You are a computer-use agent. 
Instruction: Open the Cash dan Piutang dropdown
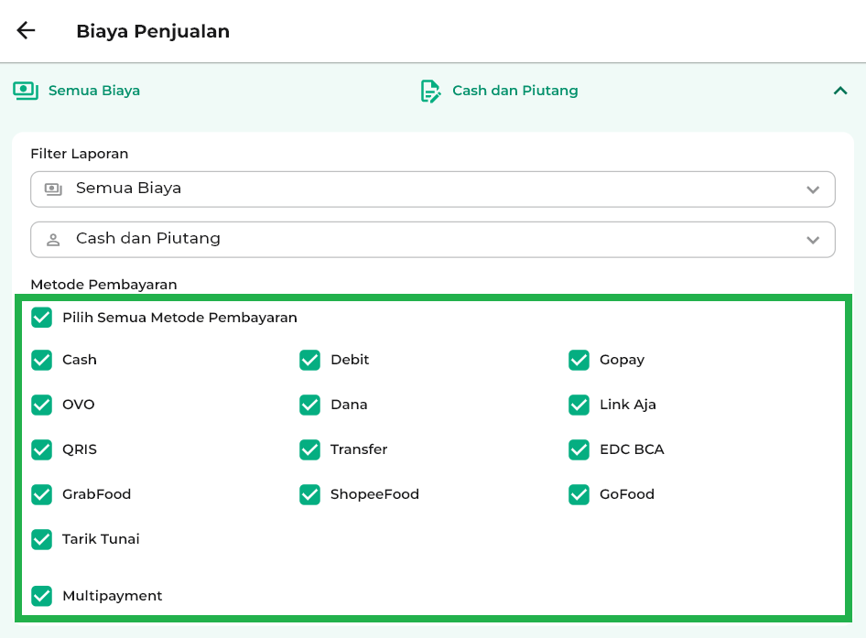click(432, 239)
